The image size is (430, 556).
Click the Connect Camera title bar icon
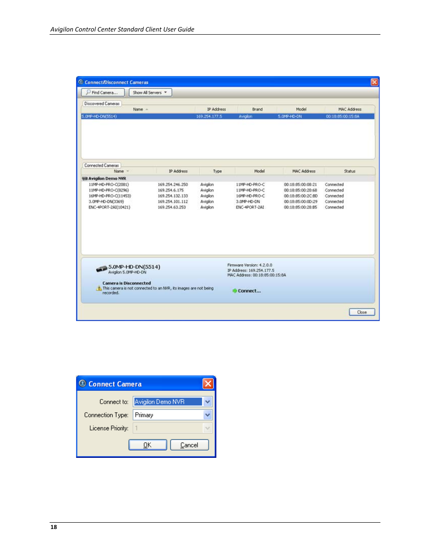point(82,384)
